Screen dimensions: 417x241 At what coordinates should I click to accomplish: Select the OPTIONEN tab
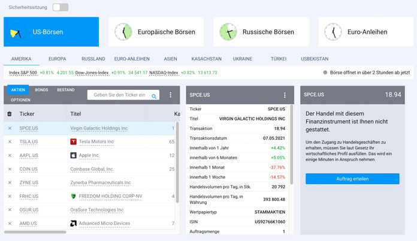pyautogui.click(x=20, y=100)
